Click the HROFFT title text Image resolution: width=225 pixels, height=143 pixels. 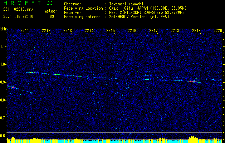[22, 3]
